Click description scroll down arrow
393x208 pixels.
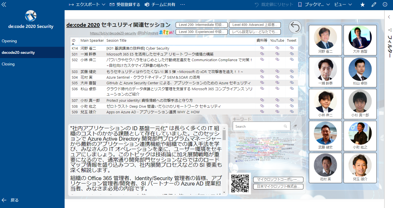pyautogui.click(x=224, y=192)
